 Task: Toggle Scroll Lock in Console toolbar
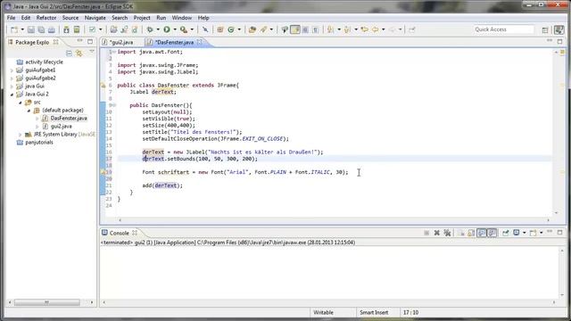(472, 233)
